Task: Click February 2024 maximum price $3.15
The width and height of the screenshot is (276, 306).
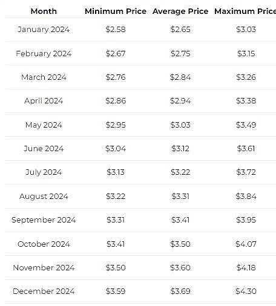Action: 246,54
